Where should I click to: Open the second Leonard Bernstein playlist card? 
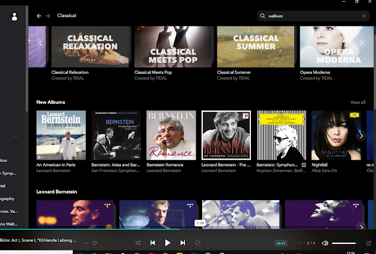tap(158, 214)
